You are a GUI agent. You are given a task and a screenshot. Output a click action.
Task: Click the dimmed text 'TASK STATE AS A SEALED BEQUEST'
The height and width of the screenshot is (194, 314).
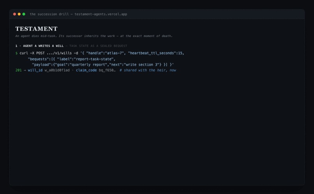point(98,46)
